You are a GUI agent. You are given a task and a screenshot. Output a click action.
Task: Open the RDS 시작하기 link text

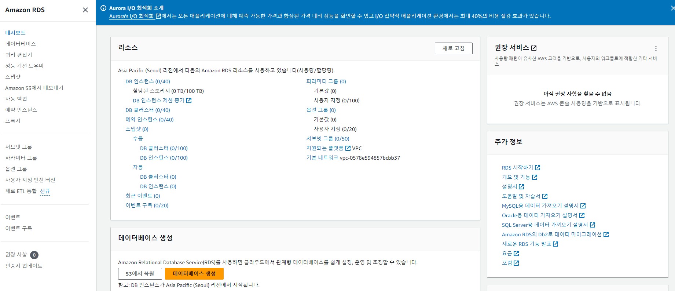click(x=518, y=168)
